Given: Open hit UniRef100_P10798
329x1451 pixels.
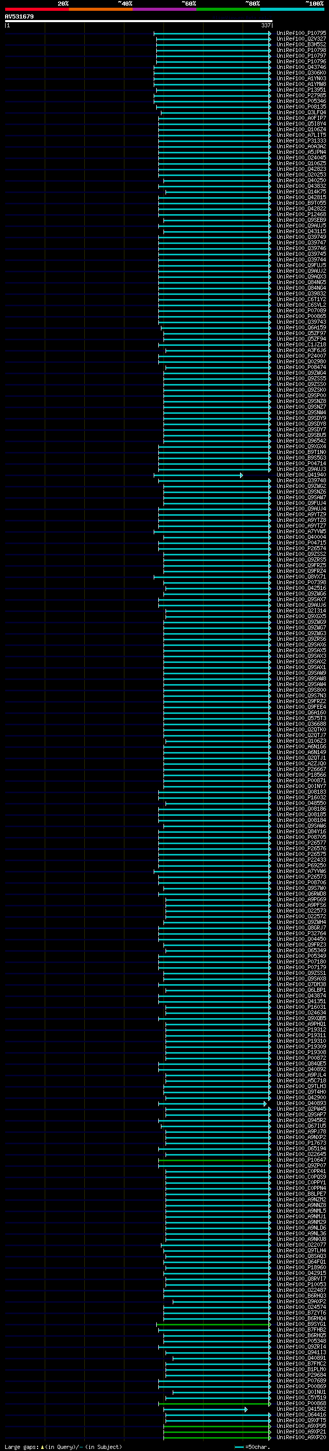Looking at the screenshot, I should pos(301,50).
